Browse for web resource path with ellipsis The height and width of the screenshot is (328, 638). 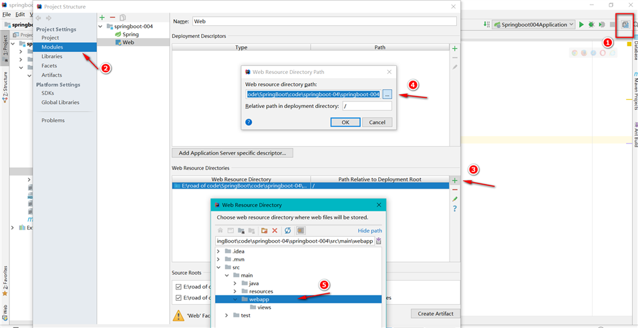pyautogui.click(x=387, y=94)
